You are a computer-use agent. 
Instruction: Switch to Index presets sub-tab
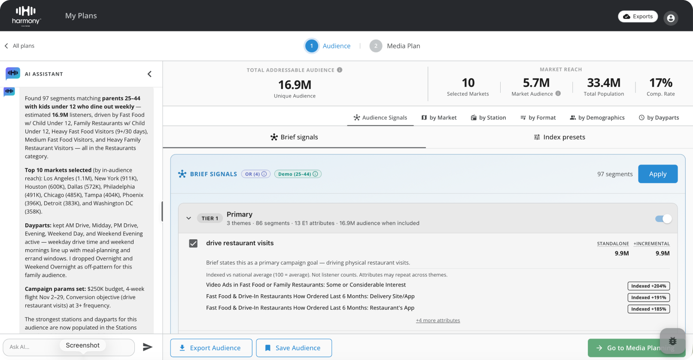click(559, 137)
